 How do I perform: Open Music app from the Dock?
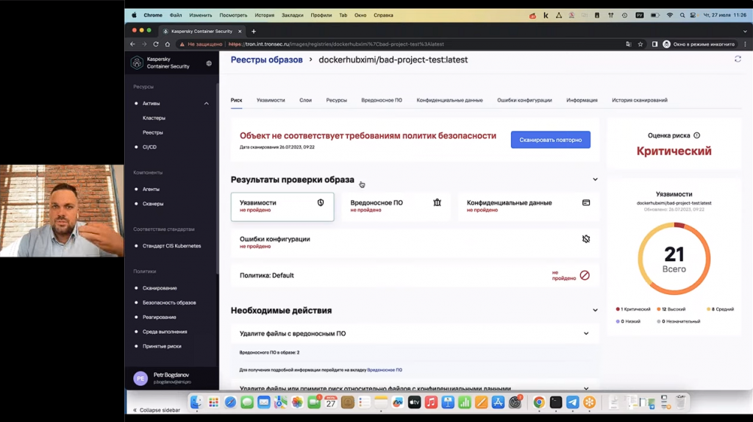431,402
